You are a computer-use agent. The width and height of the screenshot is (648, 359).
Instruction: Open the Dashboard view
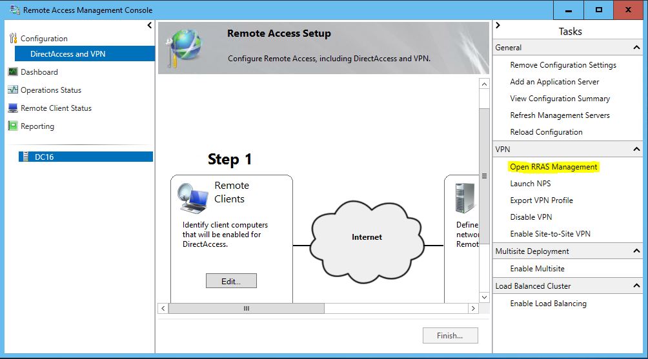click(x=39, y=72)
